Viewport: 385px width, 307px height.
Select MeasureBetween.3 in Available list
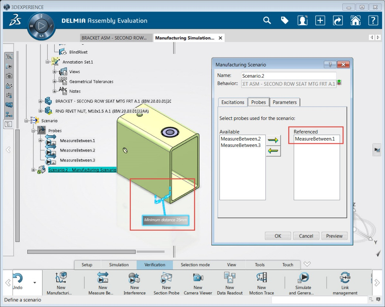241,145
